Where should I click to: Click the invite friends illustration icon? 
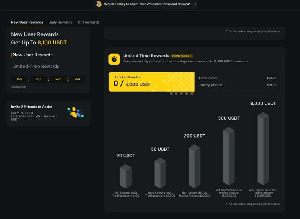pyautogui.click(x=75, y=112)
